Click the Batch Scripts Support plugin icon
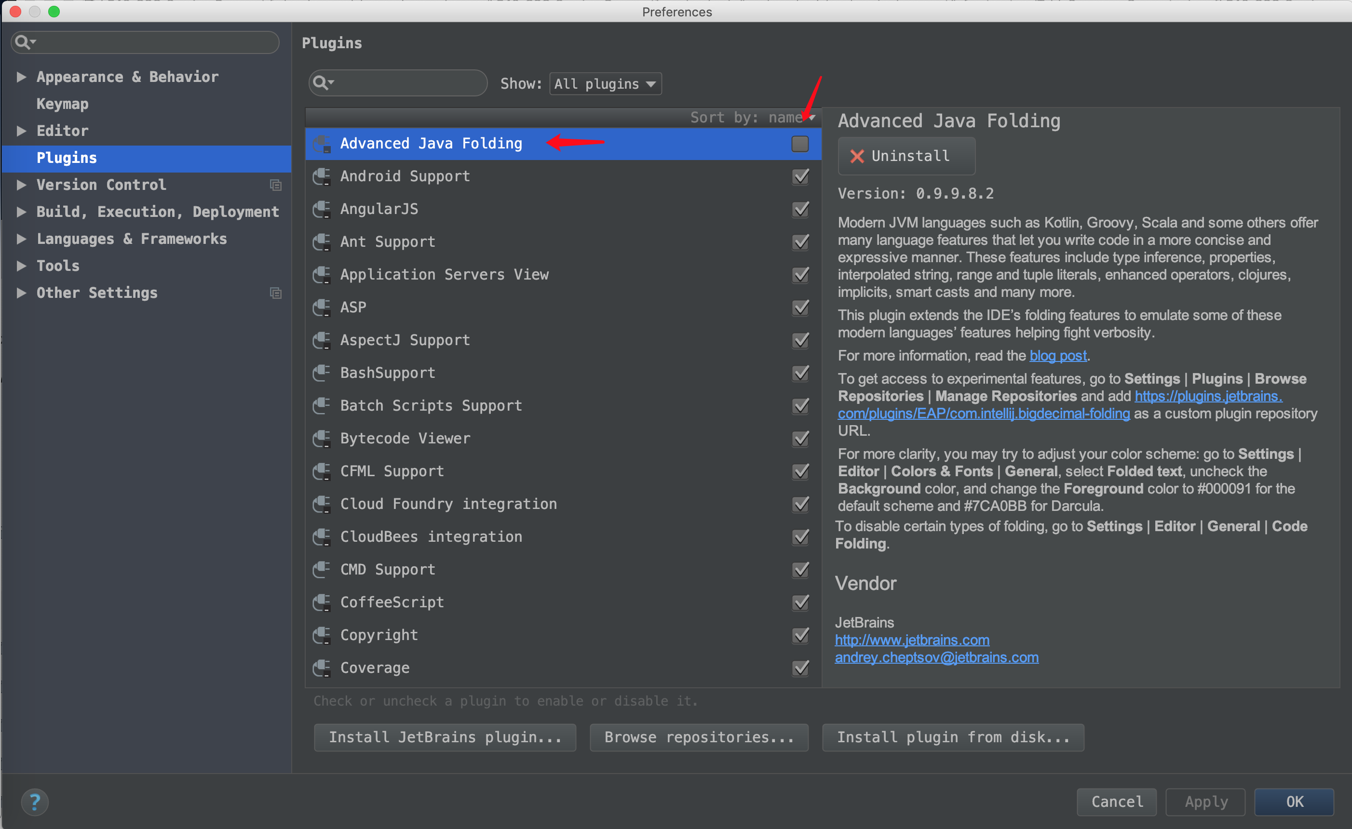The image size is (1352, 829). click(322, 406)
